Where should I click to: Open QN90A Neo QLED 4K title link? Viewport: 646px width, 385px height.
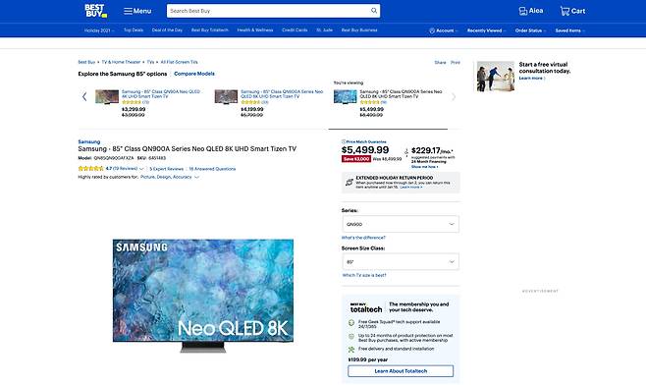click(161, 94)
